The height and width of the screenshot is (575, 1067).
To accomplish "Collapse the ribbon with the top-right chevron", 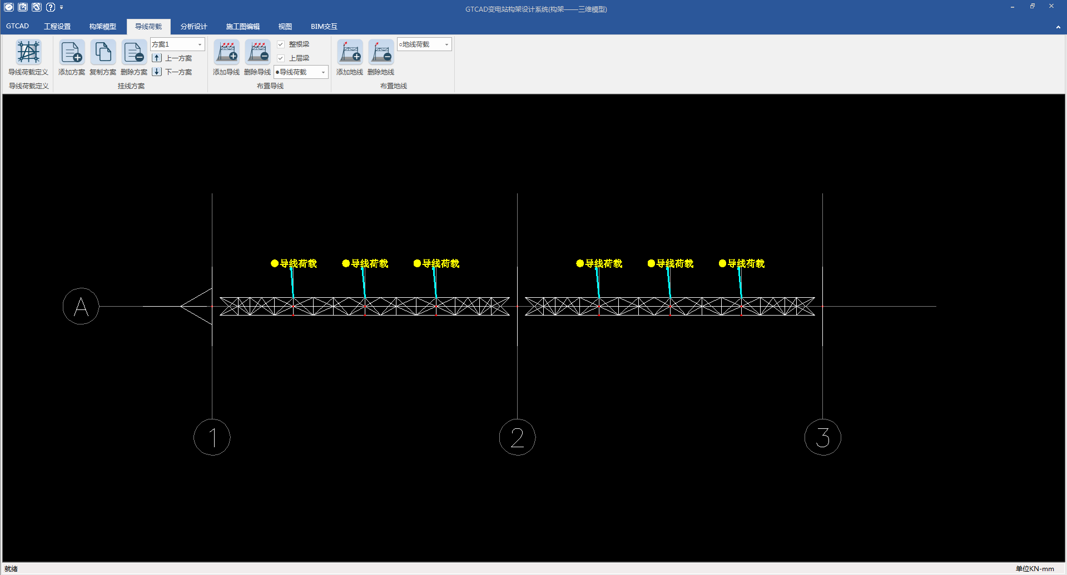I will [1058, 27].
